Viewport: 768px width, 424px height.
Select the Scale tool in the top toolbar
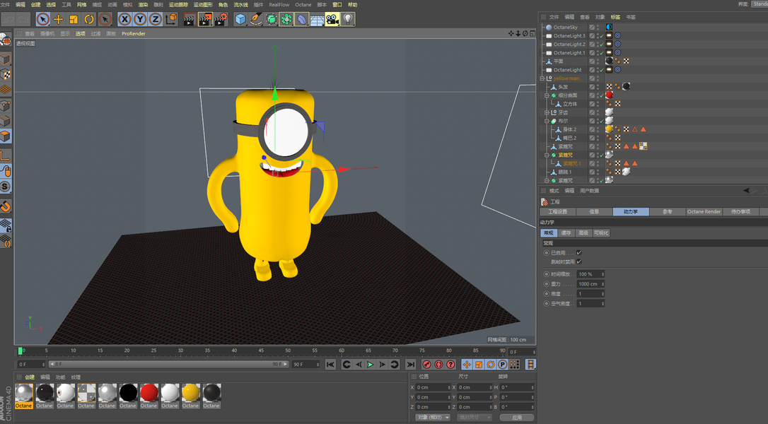point(74,20)
